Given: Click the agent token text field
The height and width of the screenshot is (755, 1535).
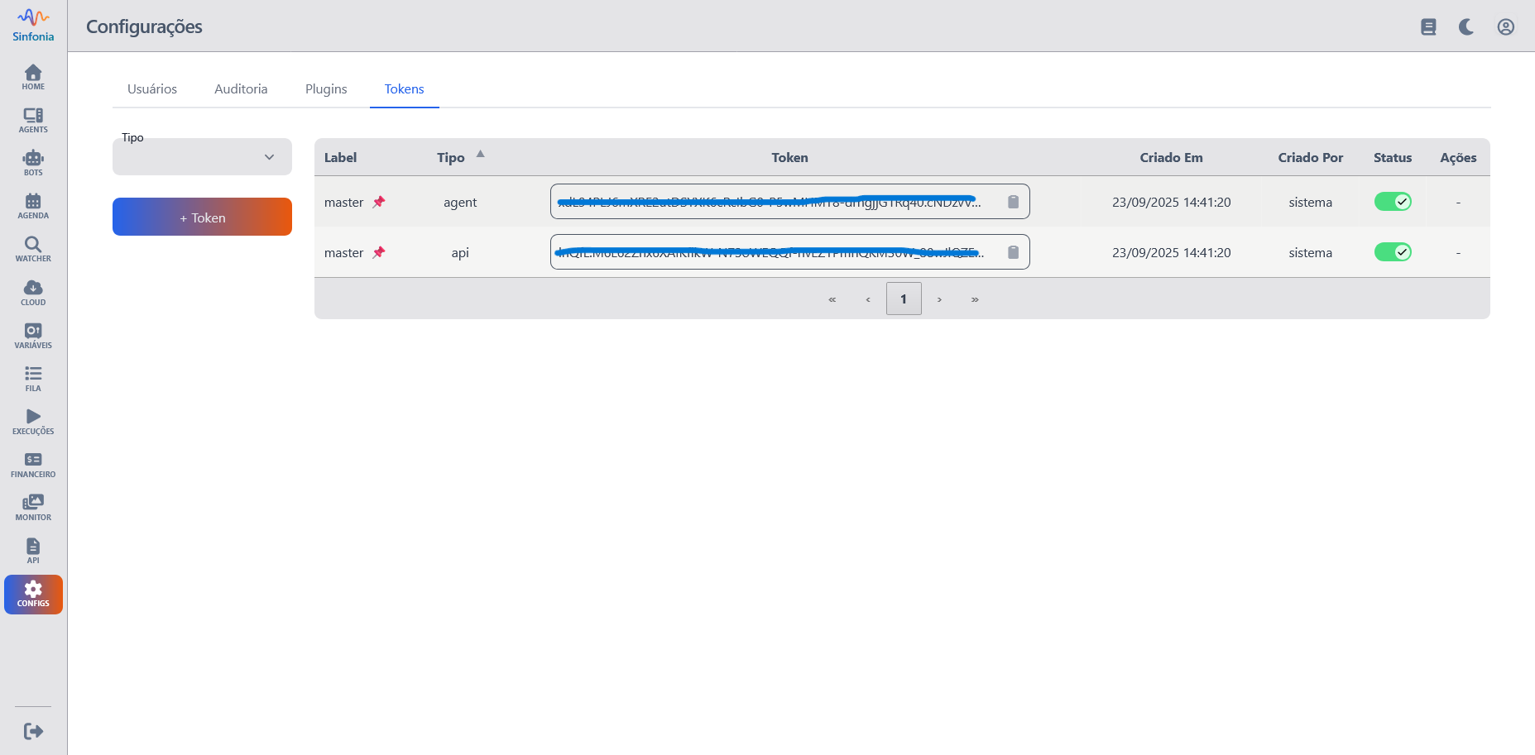Looking at the screenshot, I should point(770,202).
